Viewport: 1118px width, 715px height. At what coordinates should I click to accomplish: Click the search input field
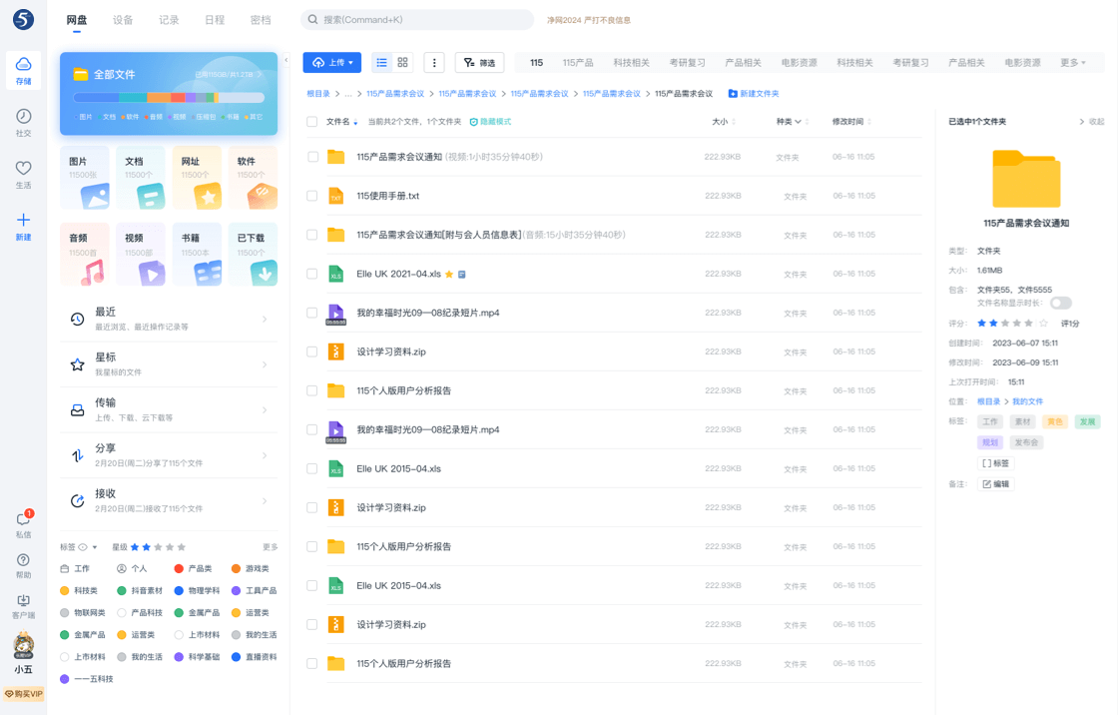(x=417, y=20)
